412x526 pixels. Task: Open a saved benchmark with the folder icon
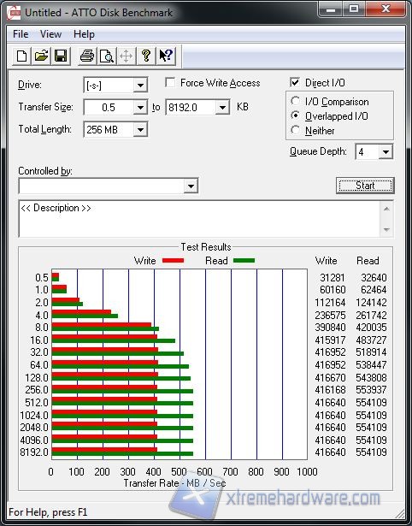(x=41, y=56)
